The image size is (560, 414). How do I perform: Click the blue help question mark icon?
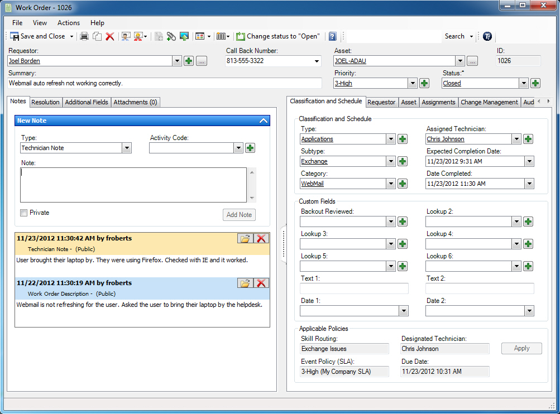tap(333, 36)
